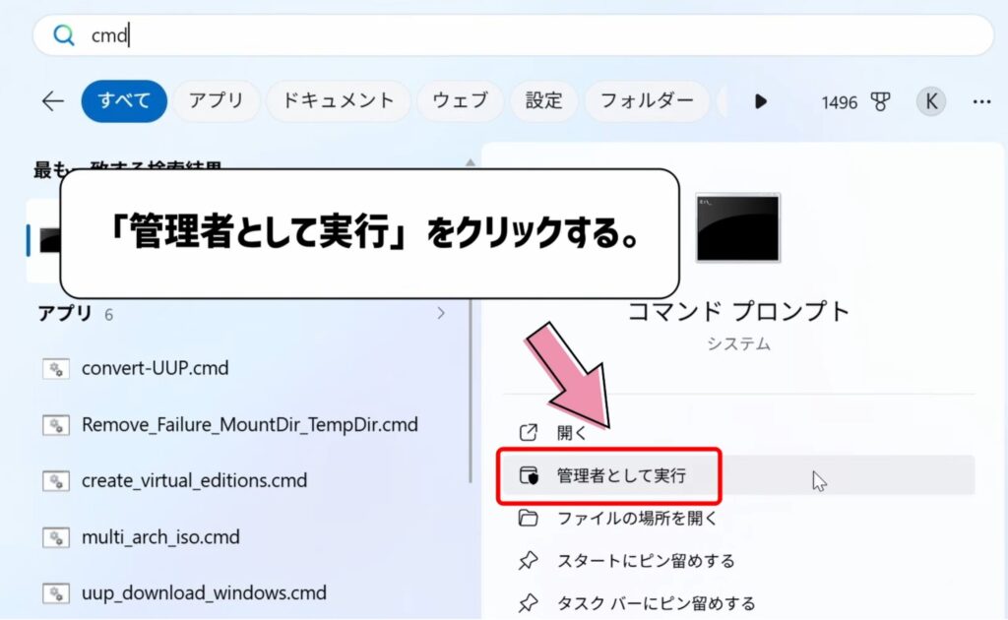Open the K user account icon
This screenshot has width=1008, height=620.
click(x=929, y=101)
